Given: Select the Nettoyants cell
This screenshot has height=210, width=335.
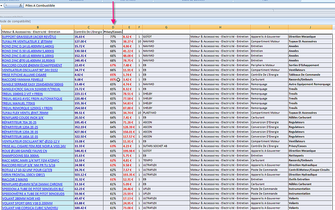Looking at the screenshot, I should click(310, 155).
